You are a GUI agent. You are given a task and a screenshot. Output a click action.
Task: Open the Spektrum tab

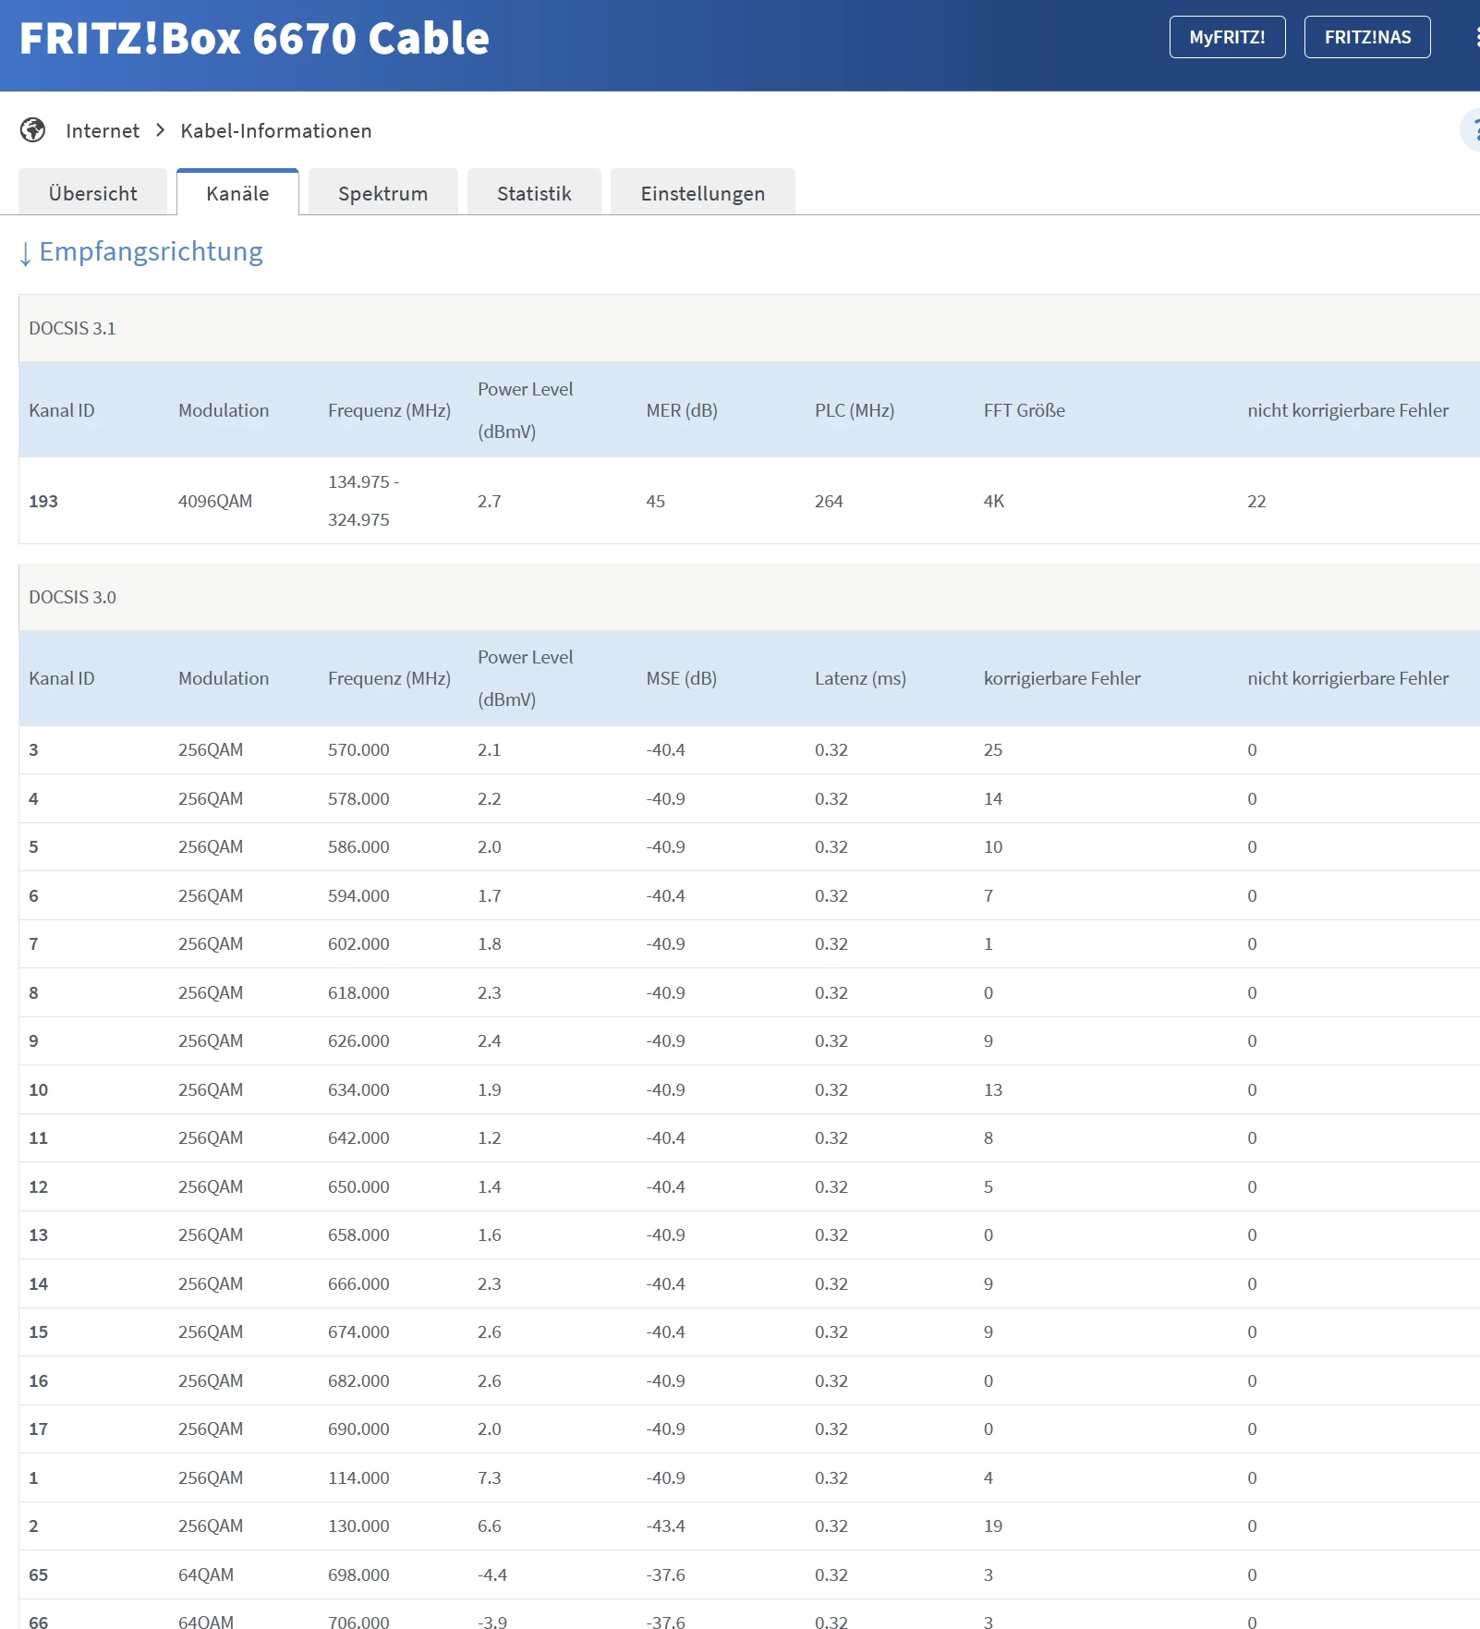click(382, 193)
